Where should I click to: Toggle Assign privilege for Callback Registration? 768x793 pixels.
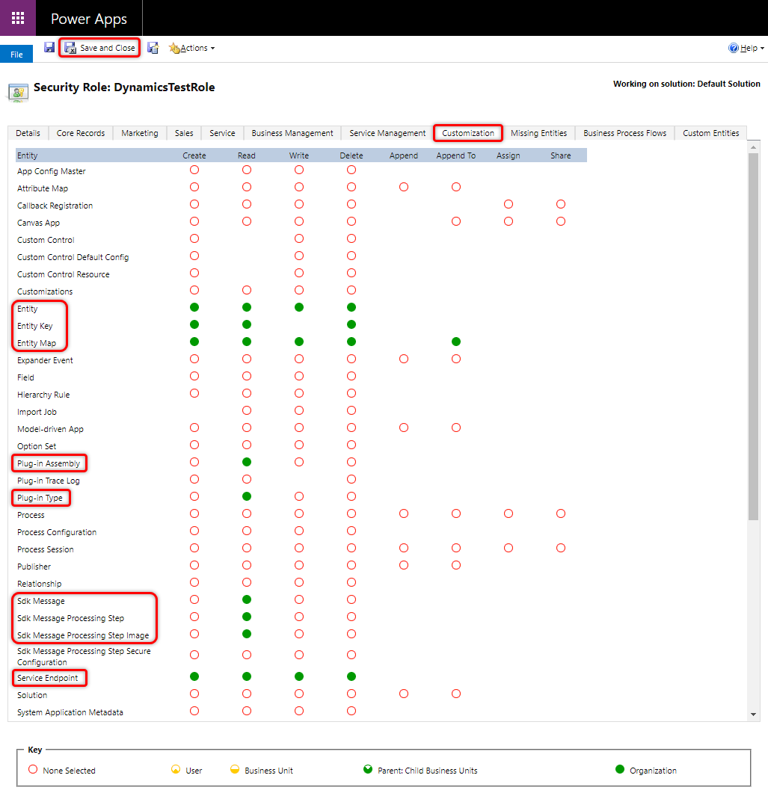(509, 204)
